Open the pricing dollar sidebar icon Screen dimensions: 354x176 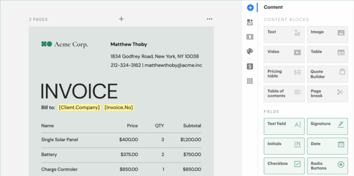coord(250,66)
